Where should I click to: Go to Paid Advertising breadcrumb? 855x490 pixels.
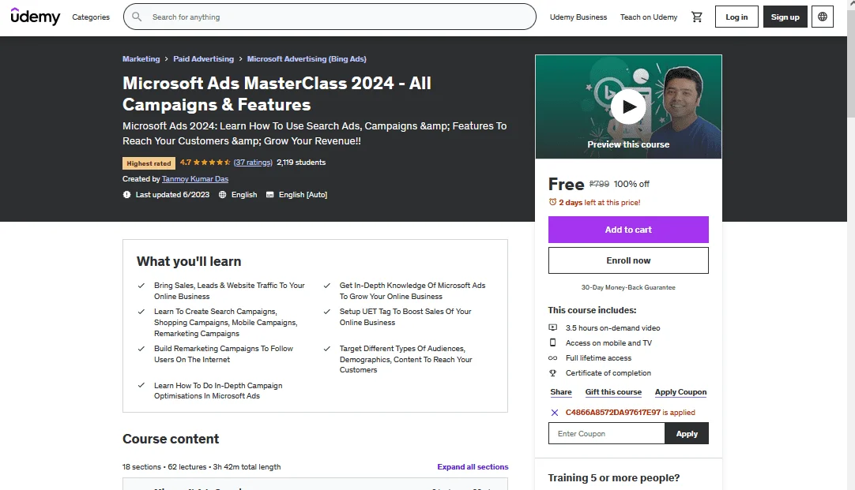203,59
